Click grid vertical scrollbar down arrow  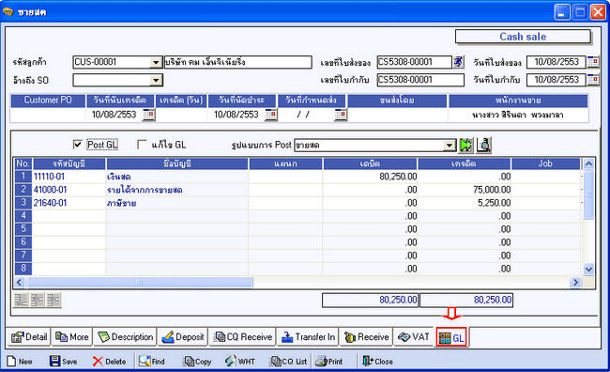[x=588, y=270]
